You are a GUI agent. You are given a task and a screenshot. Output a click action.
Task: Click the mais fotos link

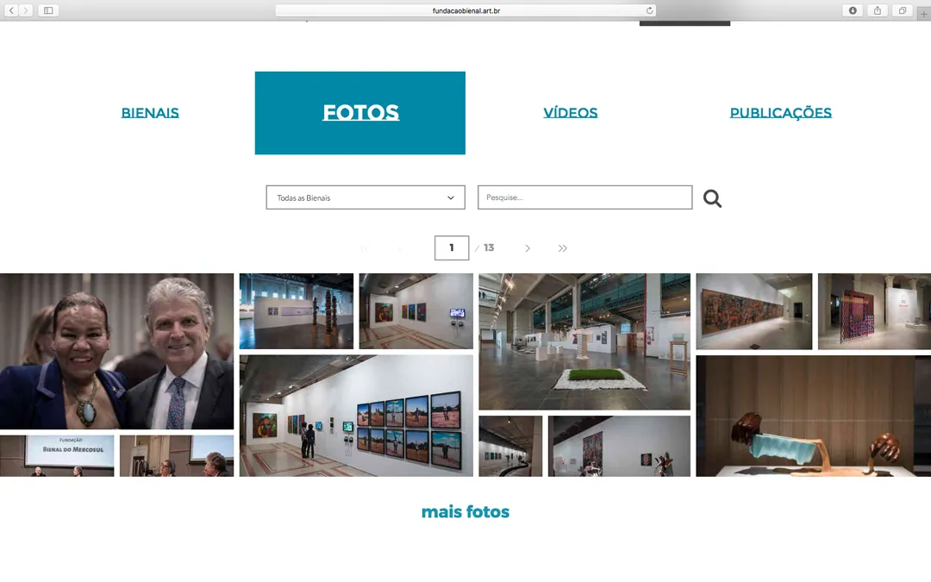click(465, 512)
